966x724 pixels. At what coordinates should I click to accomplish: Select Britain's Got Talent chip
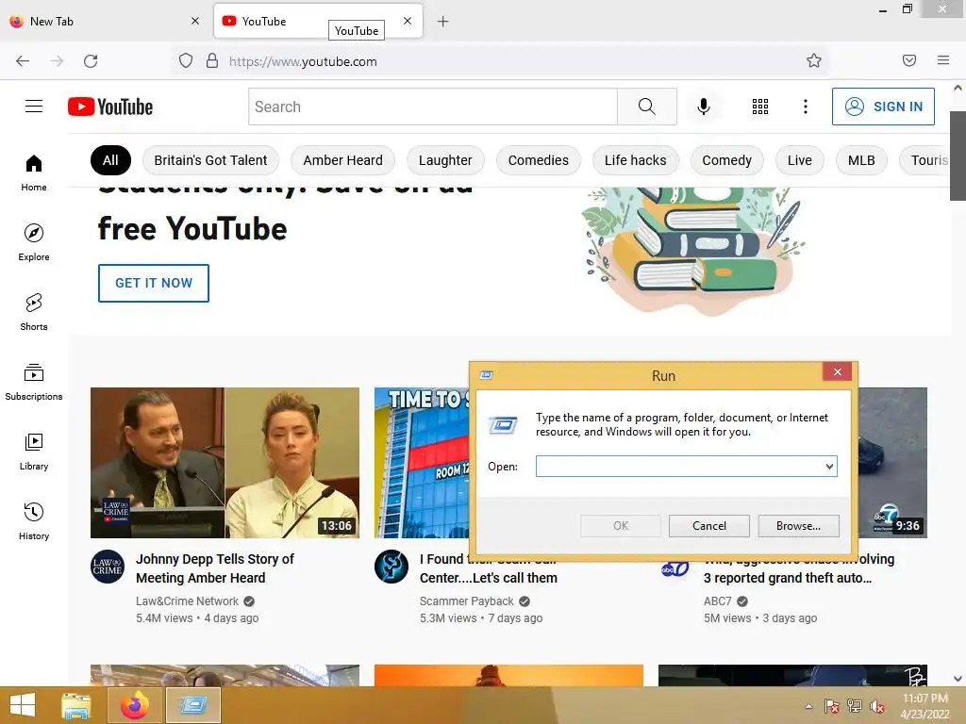pyautogui.click(x=210, y=160)
